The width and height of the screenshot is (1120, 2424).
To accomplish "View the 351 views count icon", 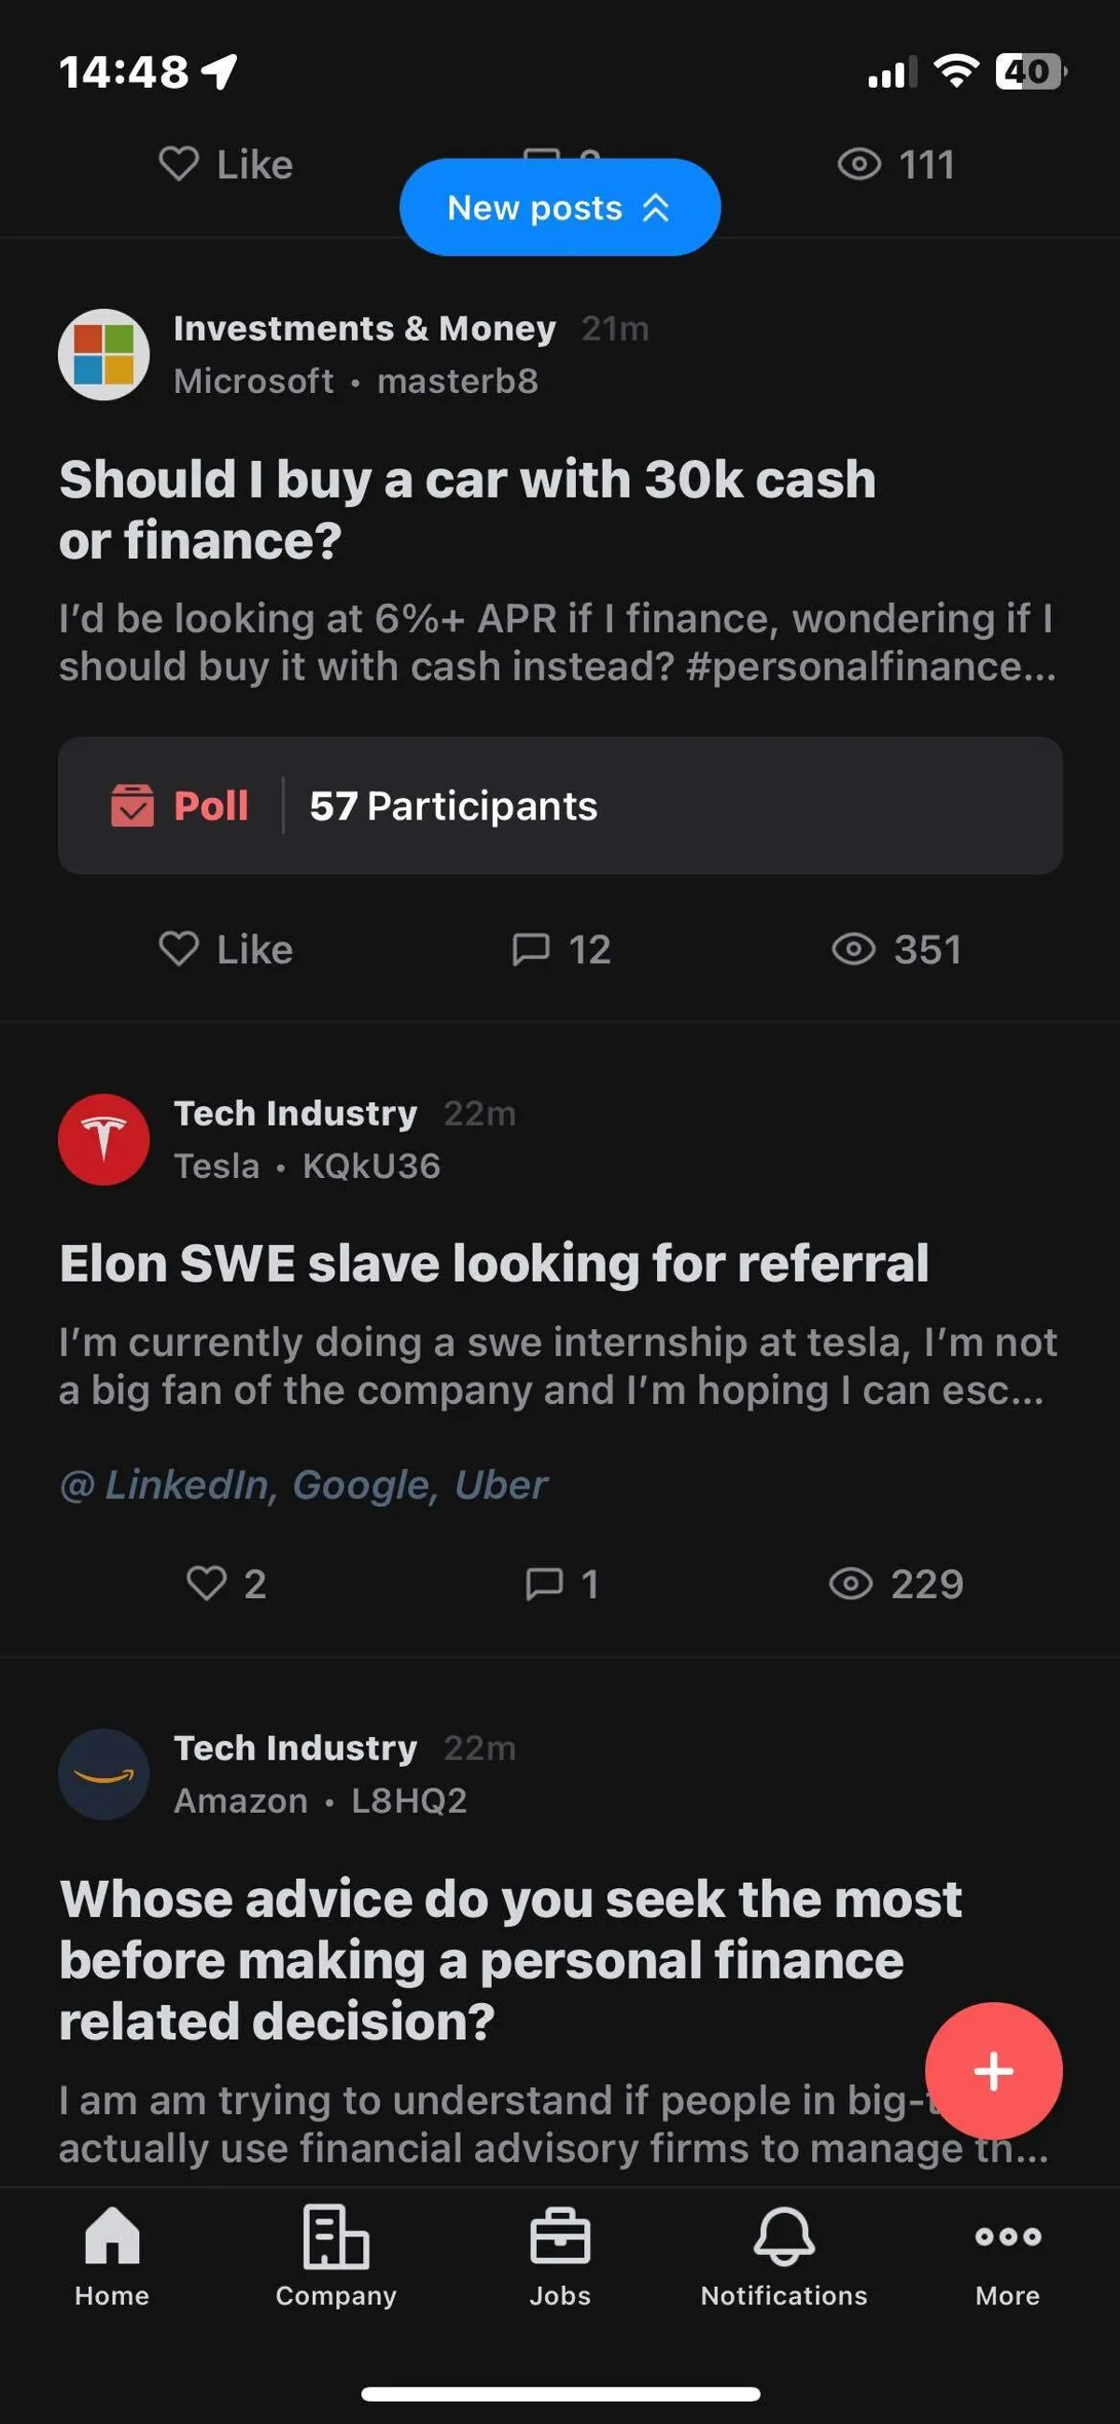I will click(854, 949).
